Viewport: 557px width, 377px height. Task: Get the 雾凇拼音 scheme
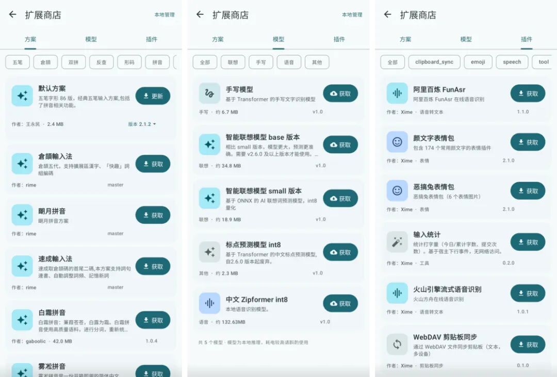(x=153, y=371)
